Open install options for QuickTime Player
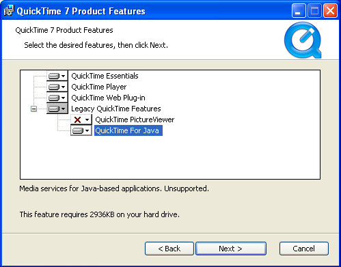Viewport: 341px width, 267px height. (57, 87)
